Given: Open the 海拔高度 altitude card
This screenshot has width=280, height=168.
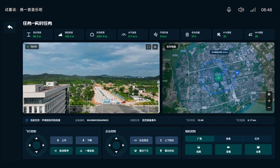Looking at the screenshot, I should click(69, 34).
